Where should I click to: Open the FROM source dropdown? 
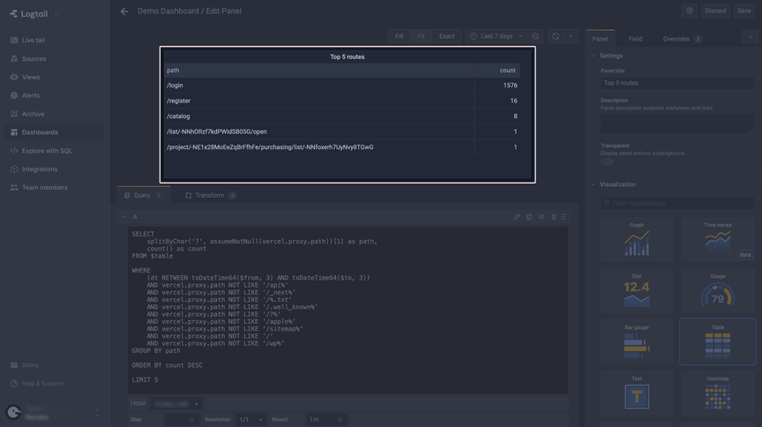coord(176,404)
